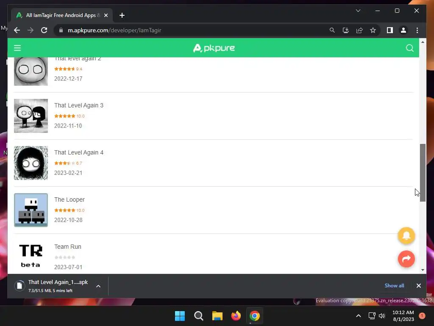Image resolution: width=434 pixels, height=326 pixels.
Task: Reload the current page
Action: pos(44,30)
